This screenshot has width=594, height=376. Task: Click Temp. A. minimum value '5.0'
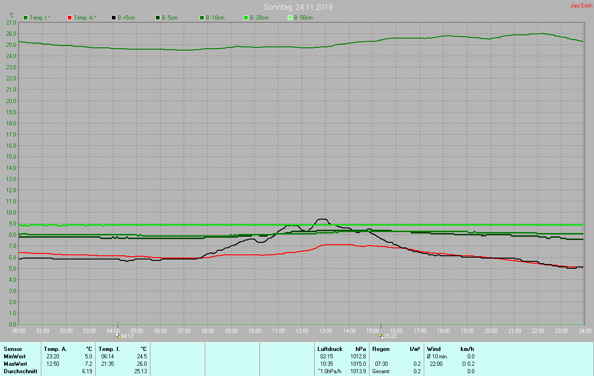coord(89,356)
